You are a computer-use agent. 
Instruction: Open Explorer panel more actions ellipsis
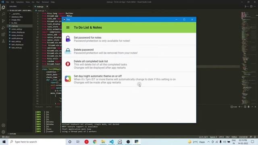pos(29,6)
